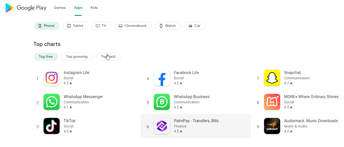This screenshot has width=344, height=147.
Task: Open the Snapchat title link
Action: point(292,73)
